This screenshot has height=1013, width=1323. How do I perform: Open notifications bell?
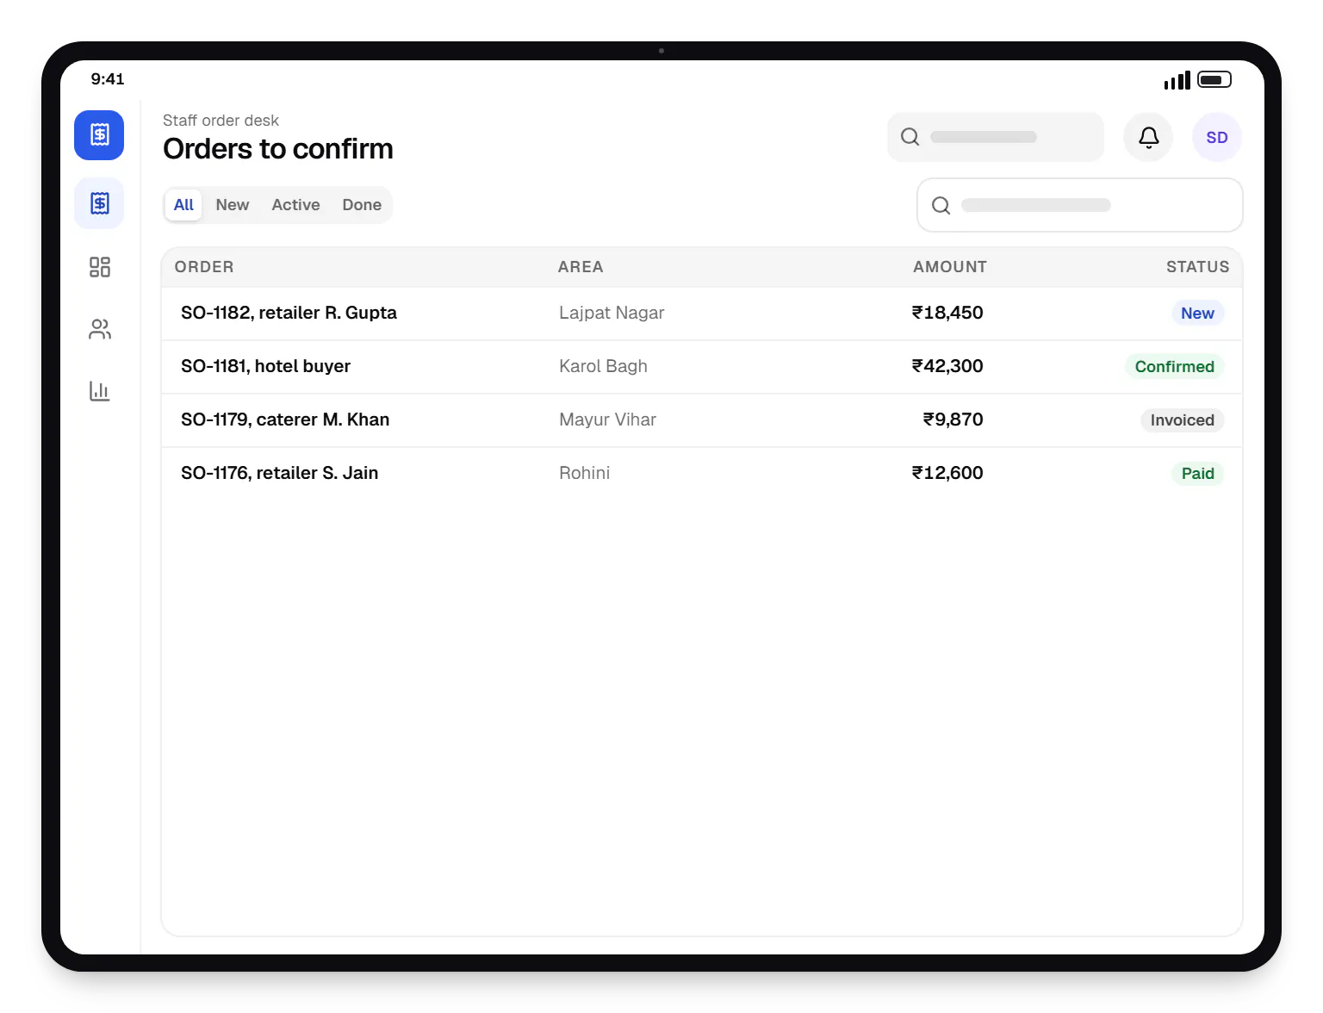(x=1148, y=137)
